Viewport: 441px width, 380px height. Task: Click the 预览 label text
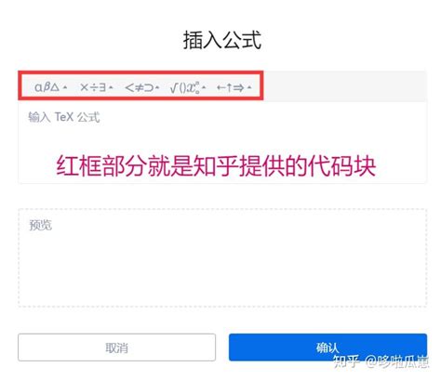click(40, 225)
